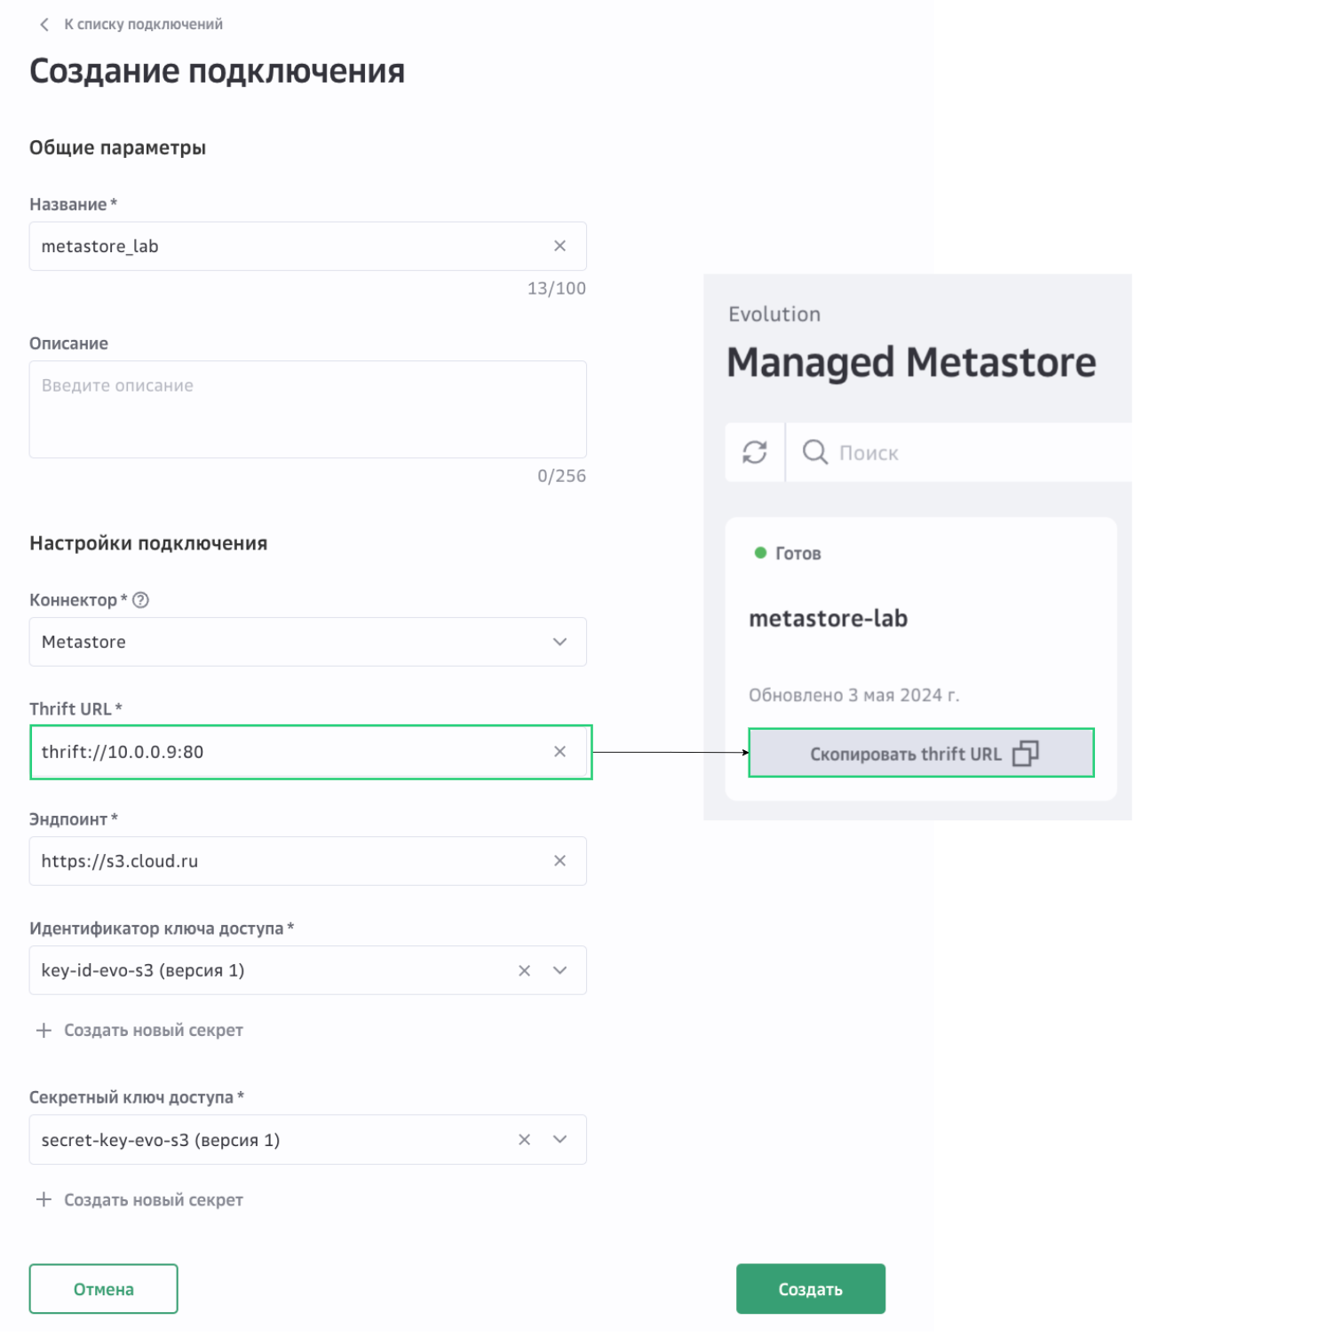The width and height of the screenshot is (1332, 1344).
Task: Clear selected key-id-evo-s3 value
Action: tap(524, 970)
